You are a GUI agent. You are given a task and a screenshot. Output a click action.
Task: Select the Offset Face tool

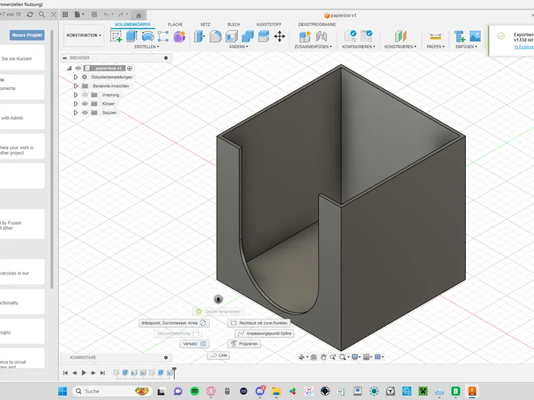coord(264,36)
